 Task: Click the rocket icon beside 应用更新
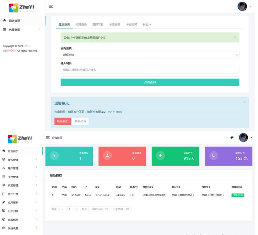coord(4,202)
